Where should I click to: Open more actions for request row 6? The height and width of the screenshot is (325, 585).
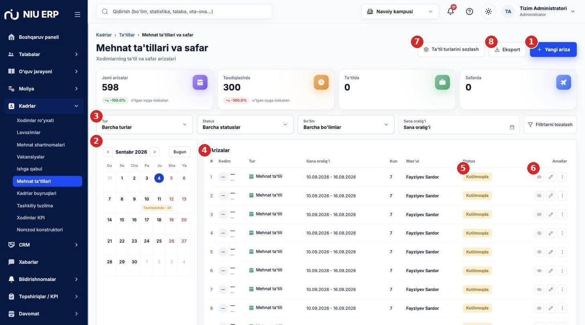(562, 270)
